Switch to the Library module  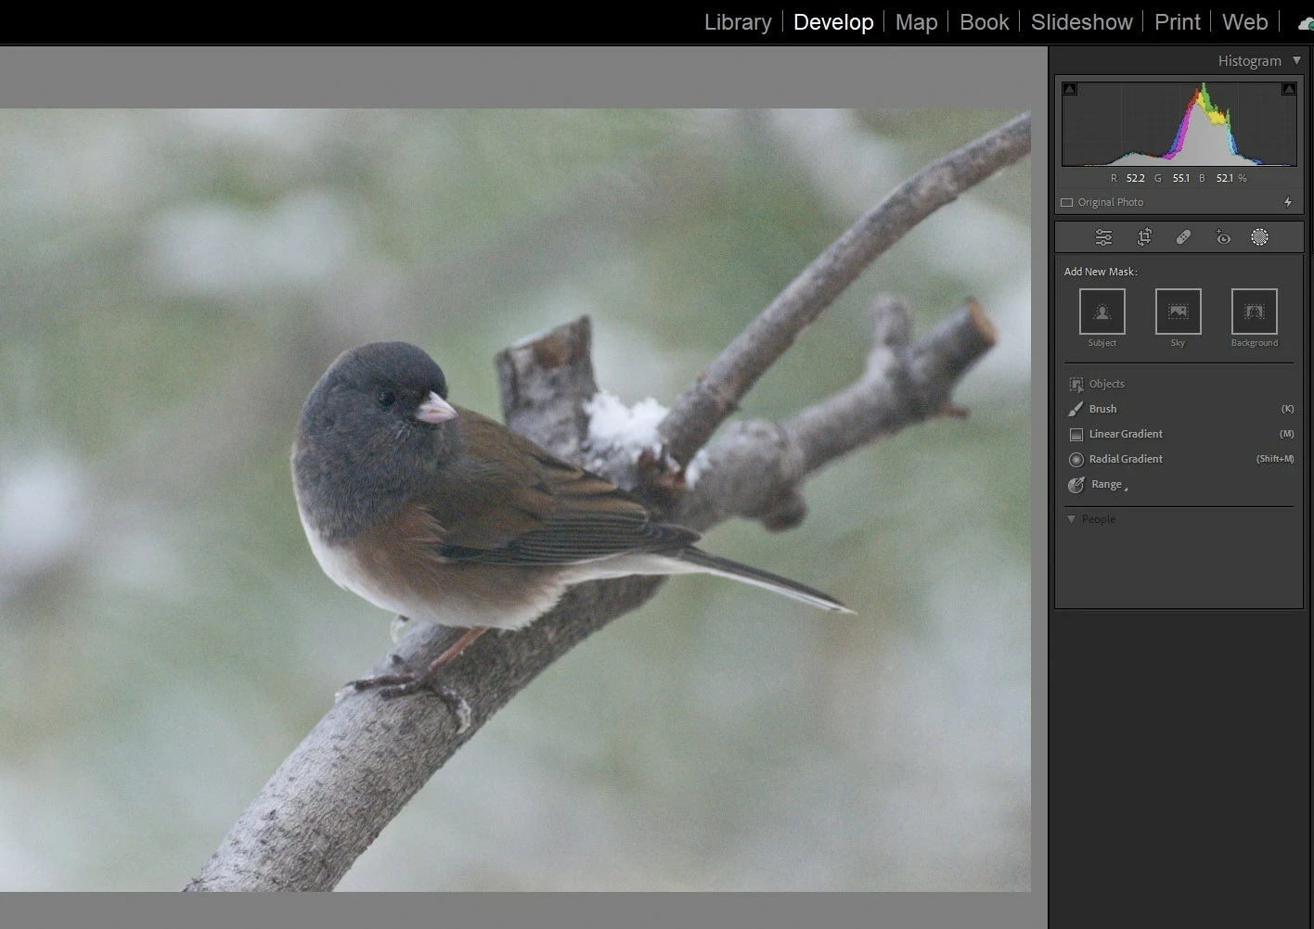738,22
